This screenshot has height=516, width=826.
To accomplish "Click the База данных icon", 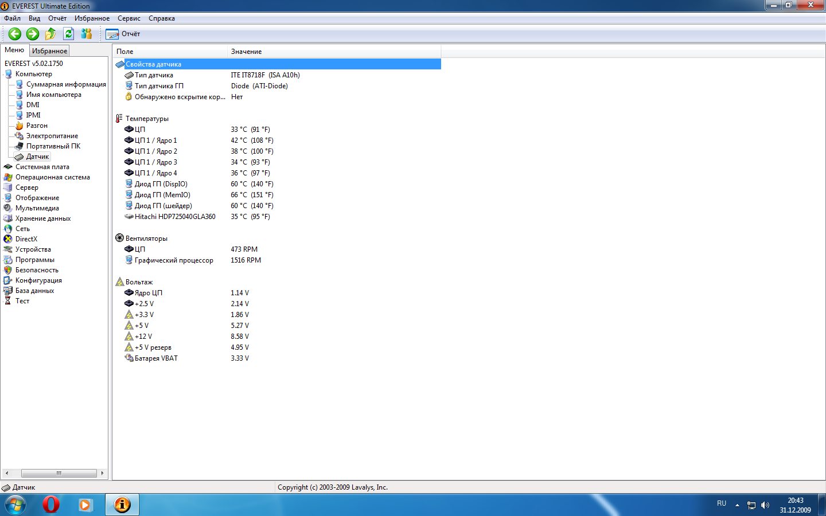I will (x=8, y=291).
